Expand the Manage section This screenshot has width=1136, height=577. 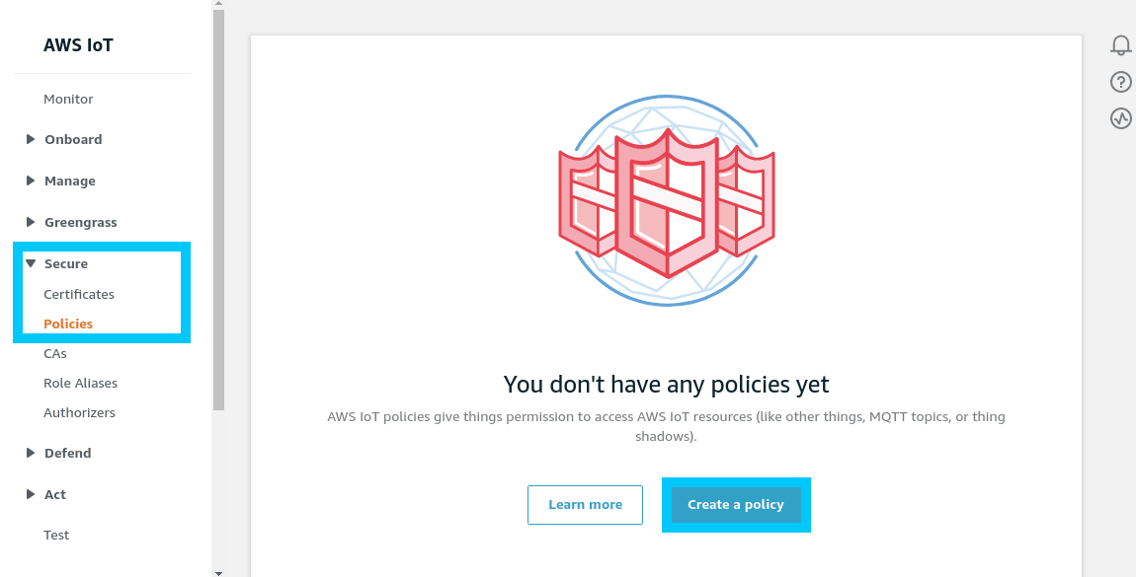coord(69,180)
